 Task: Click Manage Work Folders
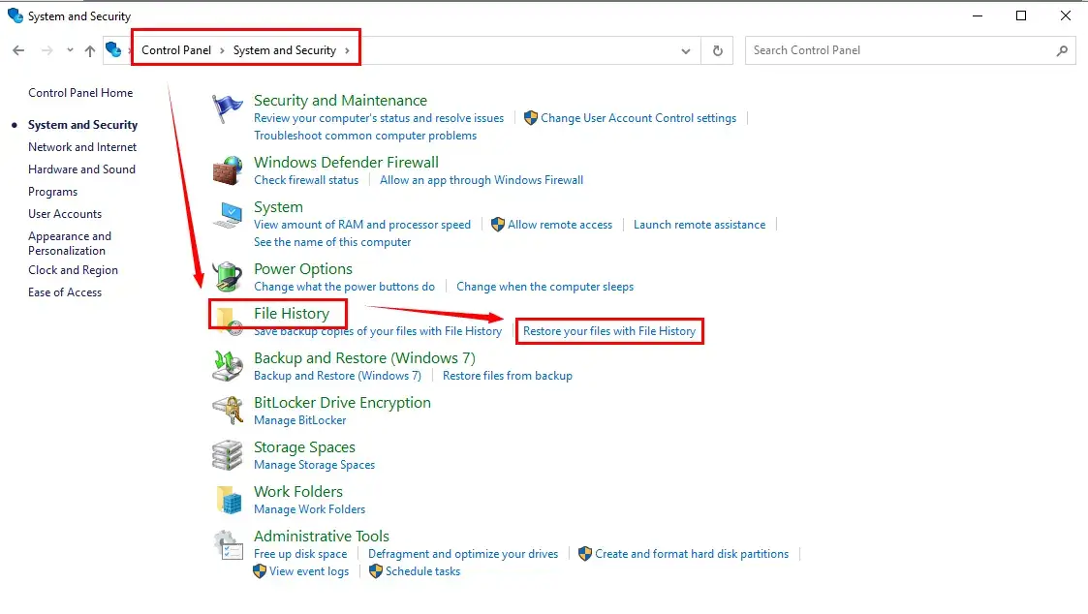point(309,509)
